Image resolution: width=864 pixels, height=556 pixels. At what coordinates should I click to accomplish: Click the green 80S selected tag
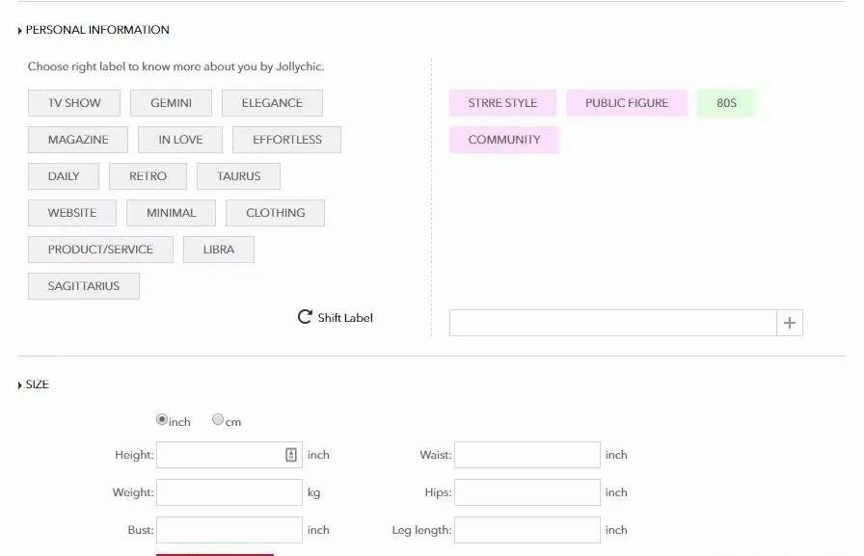(x=726, y=103)
